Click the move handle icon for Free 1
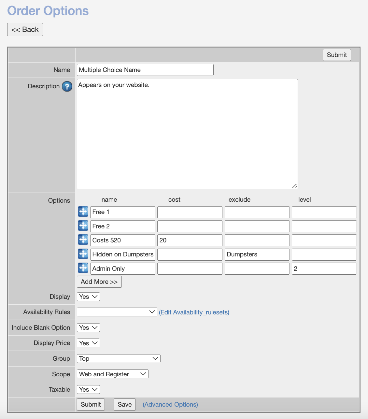 (83, 211)
